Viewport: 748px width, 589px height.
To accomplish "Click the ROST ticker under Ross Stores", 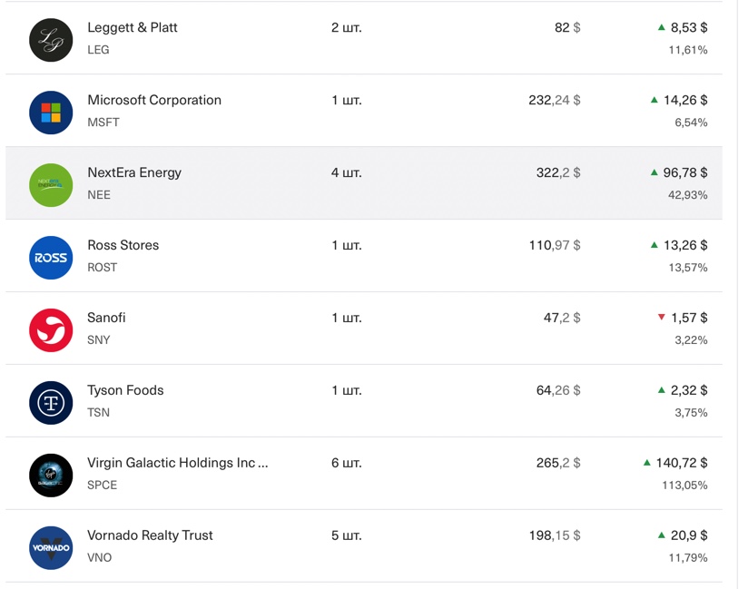I will pyautogui.click(x=102, y=267).
